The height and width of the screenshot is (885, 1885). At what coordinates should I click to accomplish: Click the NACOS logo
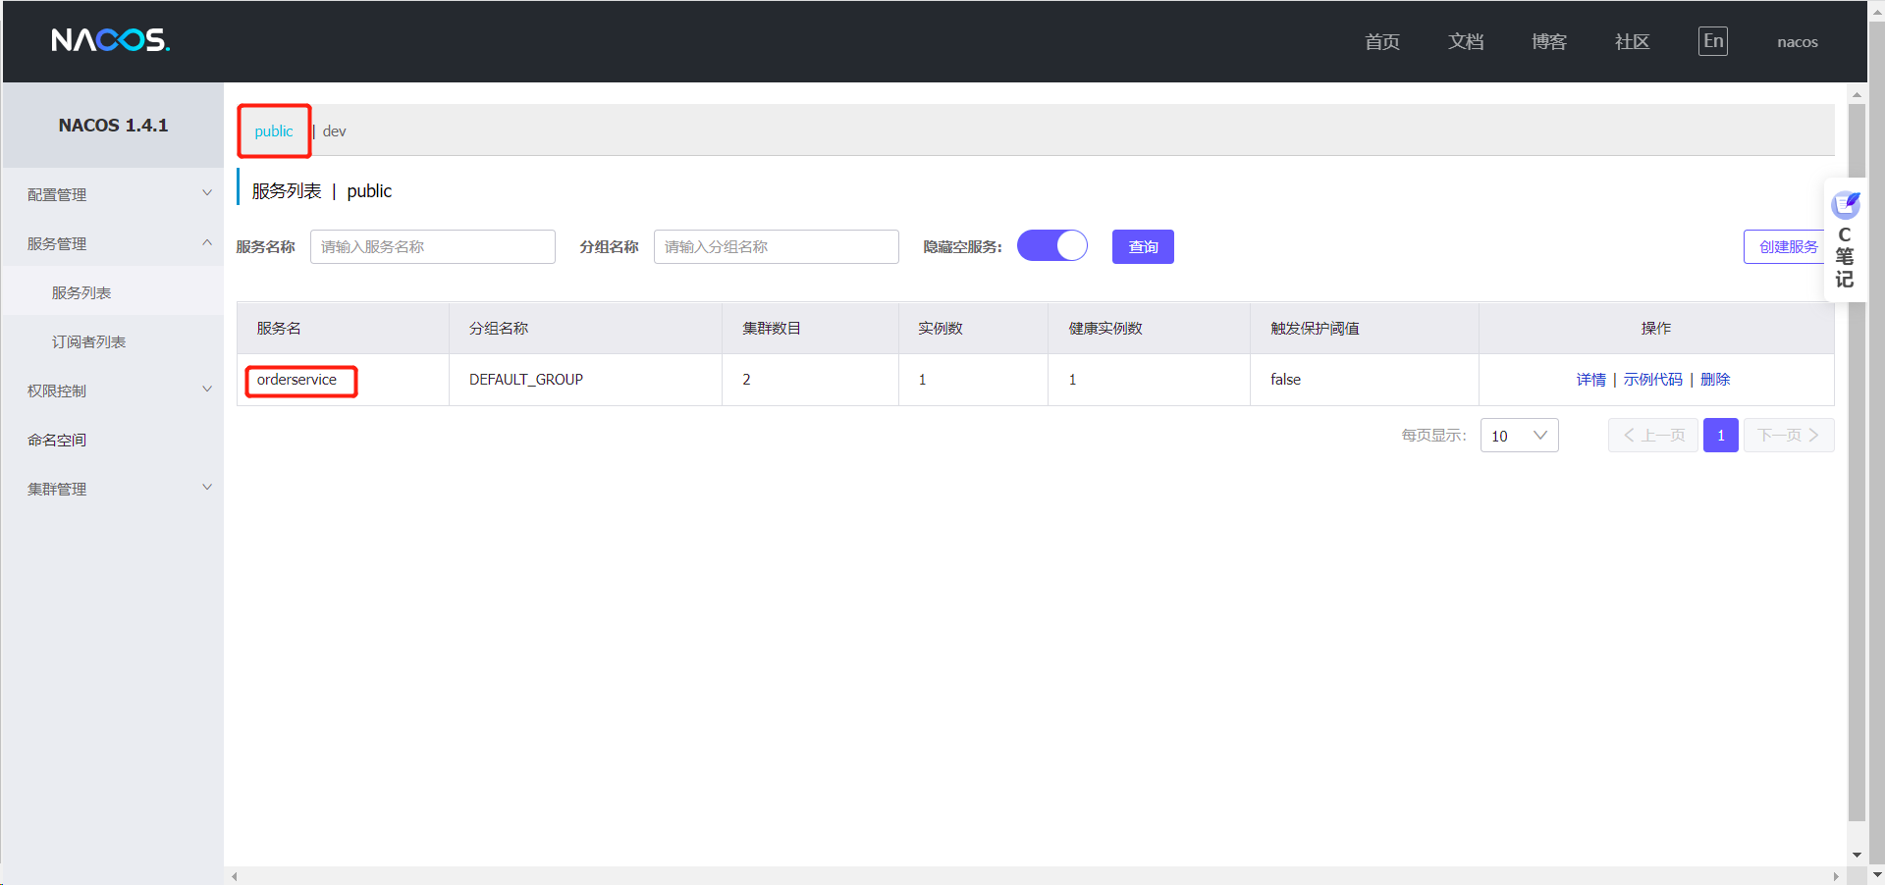pos(110,40)
